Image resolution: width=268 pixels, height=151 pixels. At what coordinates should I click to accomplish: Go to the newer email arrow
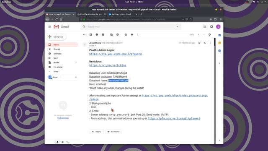198,34
